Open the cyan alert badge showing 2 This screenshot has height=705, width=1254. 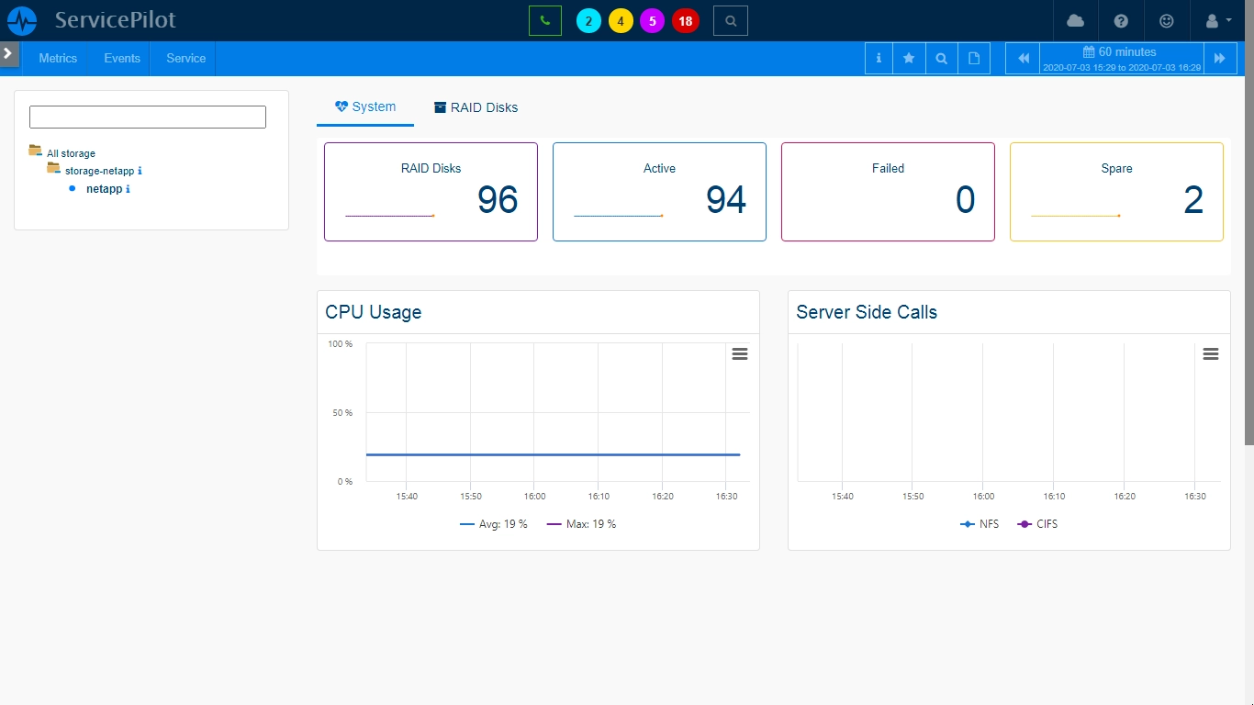[588, 21]
